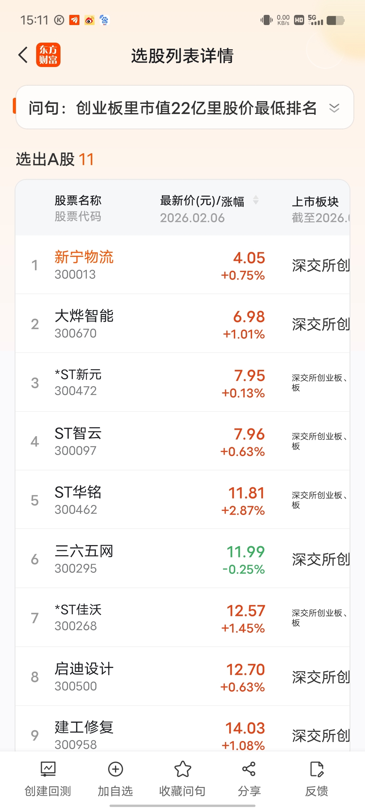Open 启迪设计 300500 stock entry

coord(182,677)
